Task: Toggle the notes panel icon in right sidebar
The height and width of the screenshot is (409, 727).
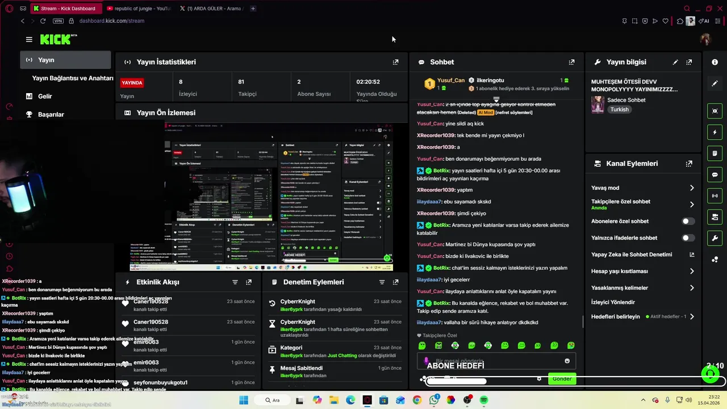Action: [715, 153]
